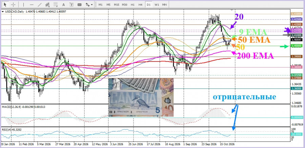Screen dimensions: 305x148
Task: Switch chart to MN monthly timeframe
Action: click(164, 4)
